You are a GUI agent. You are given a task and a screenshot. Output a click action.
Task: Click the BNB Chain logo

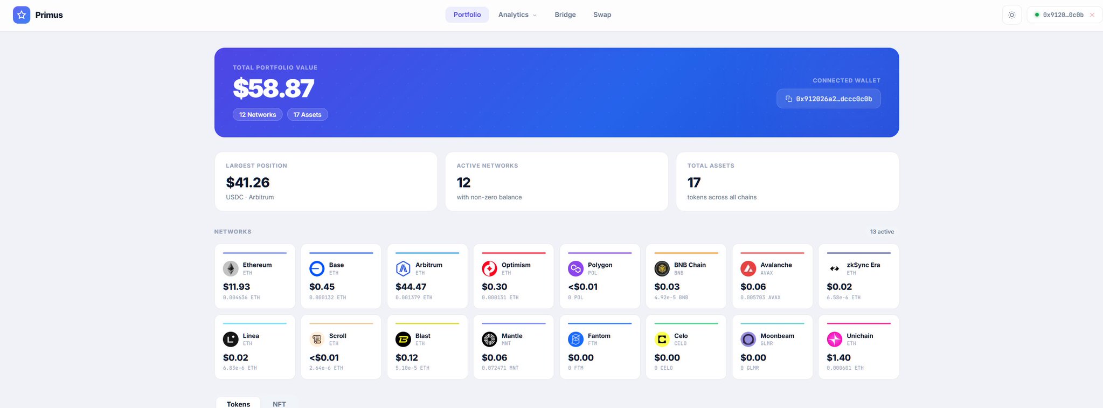(662, 268)
